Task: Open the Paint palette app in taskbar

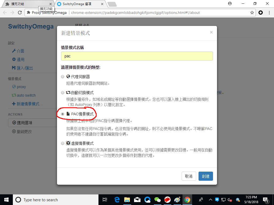Action: tap(177, 200)
